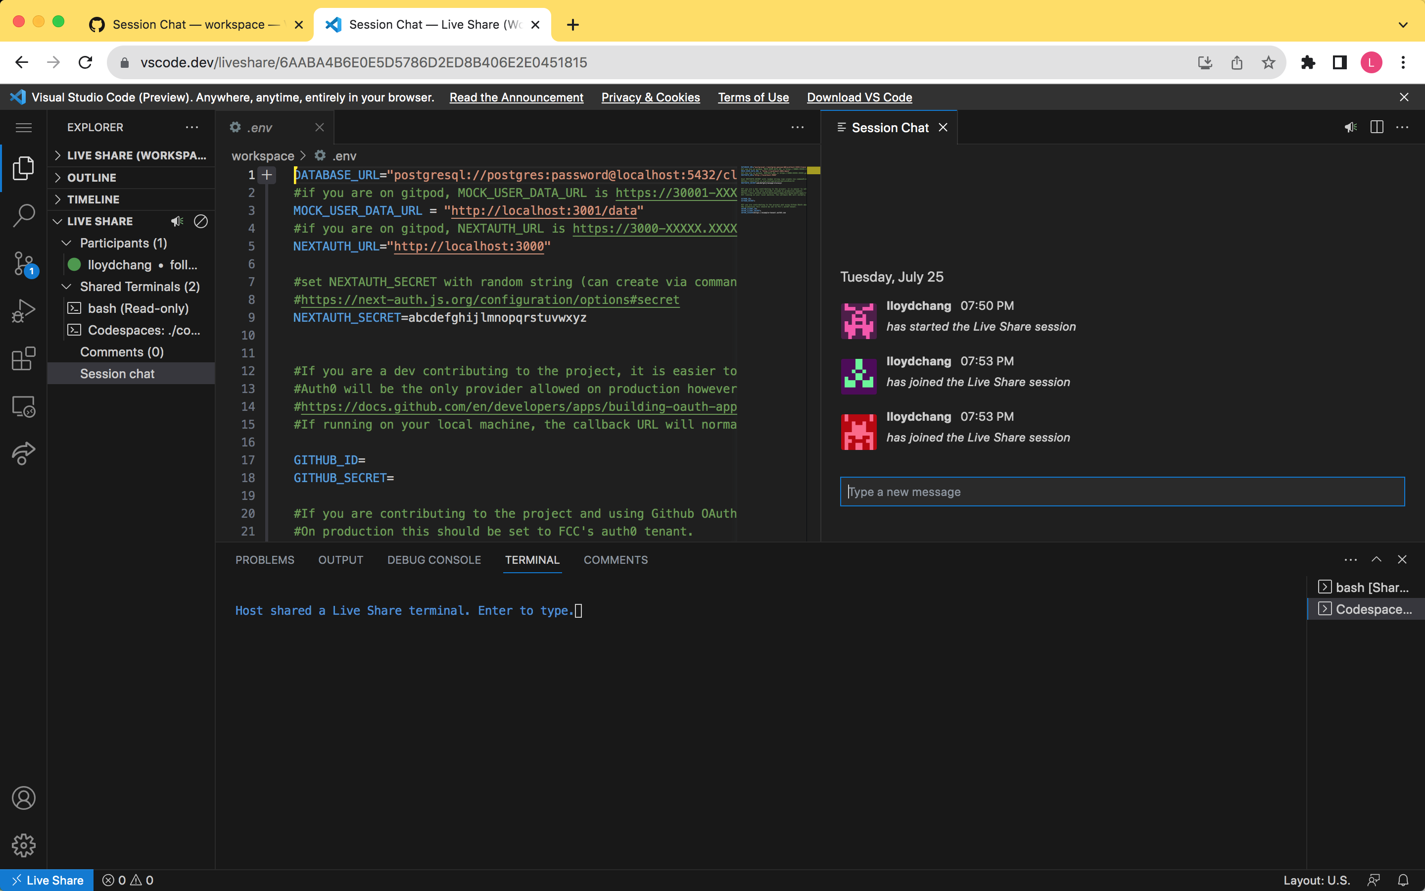
Task: Click the audio icon in Live Share section header
Action: point(177,222)
